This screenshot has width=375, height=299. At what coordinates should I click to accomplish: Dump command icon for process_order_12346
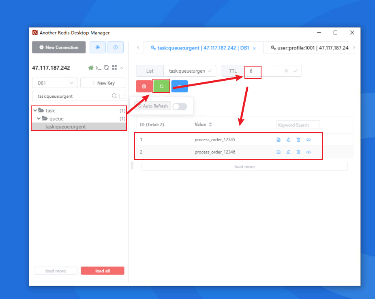[309, 152]
